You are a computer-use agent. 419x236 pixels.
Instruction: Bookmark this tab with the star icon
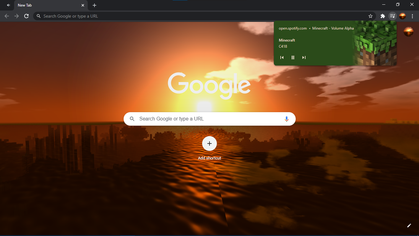pyautogui.click(x=370, y=16)
